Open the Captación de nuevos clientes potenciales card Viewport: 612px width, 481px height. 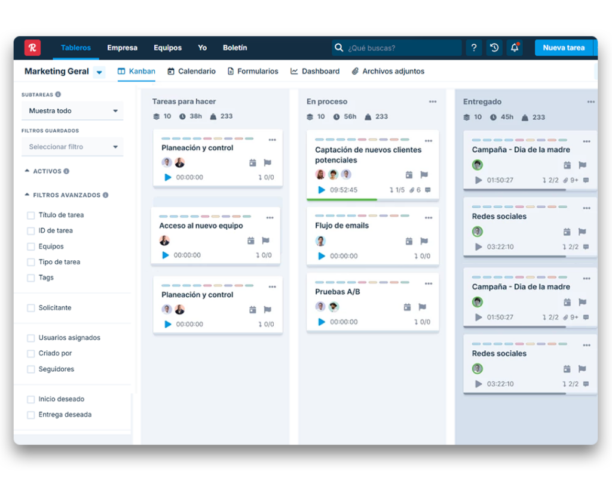tap(368, 155)
